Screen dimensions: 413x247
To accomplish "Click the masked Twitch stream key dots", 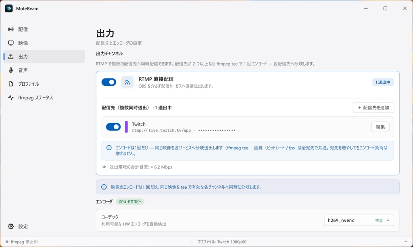I will point(217,130).
